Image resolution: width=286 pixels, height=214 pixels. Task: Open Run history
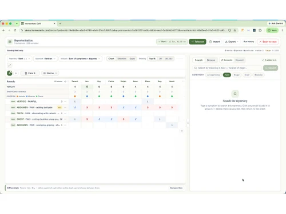point(249,42)
